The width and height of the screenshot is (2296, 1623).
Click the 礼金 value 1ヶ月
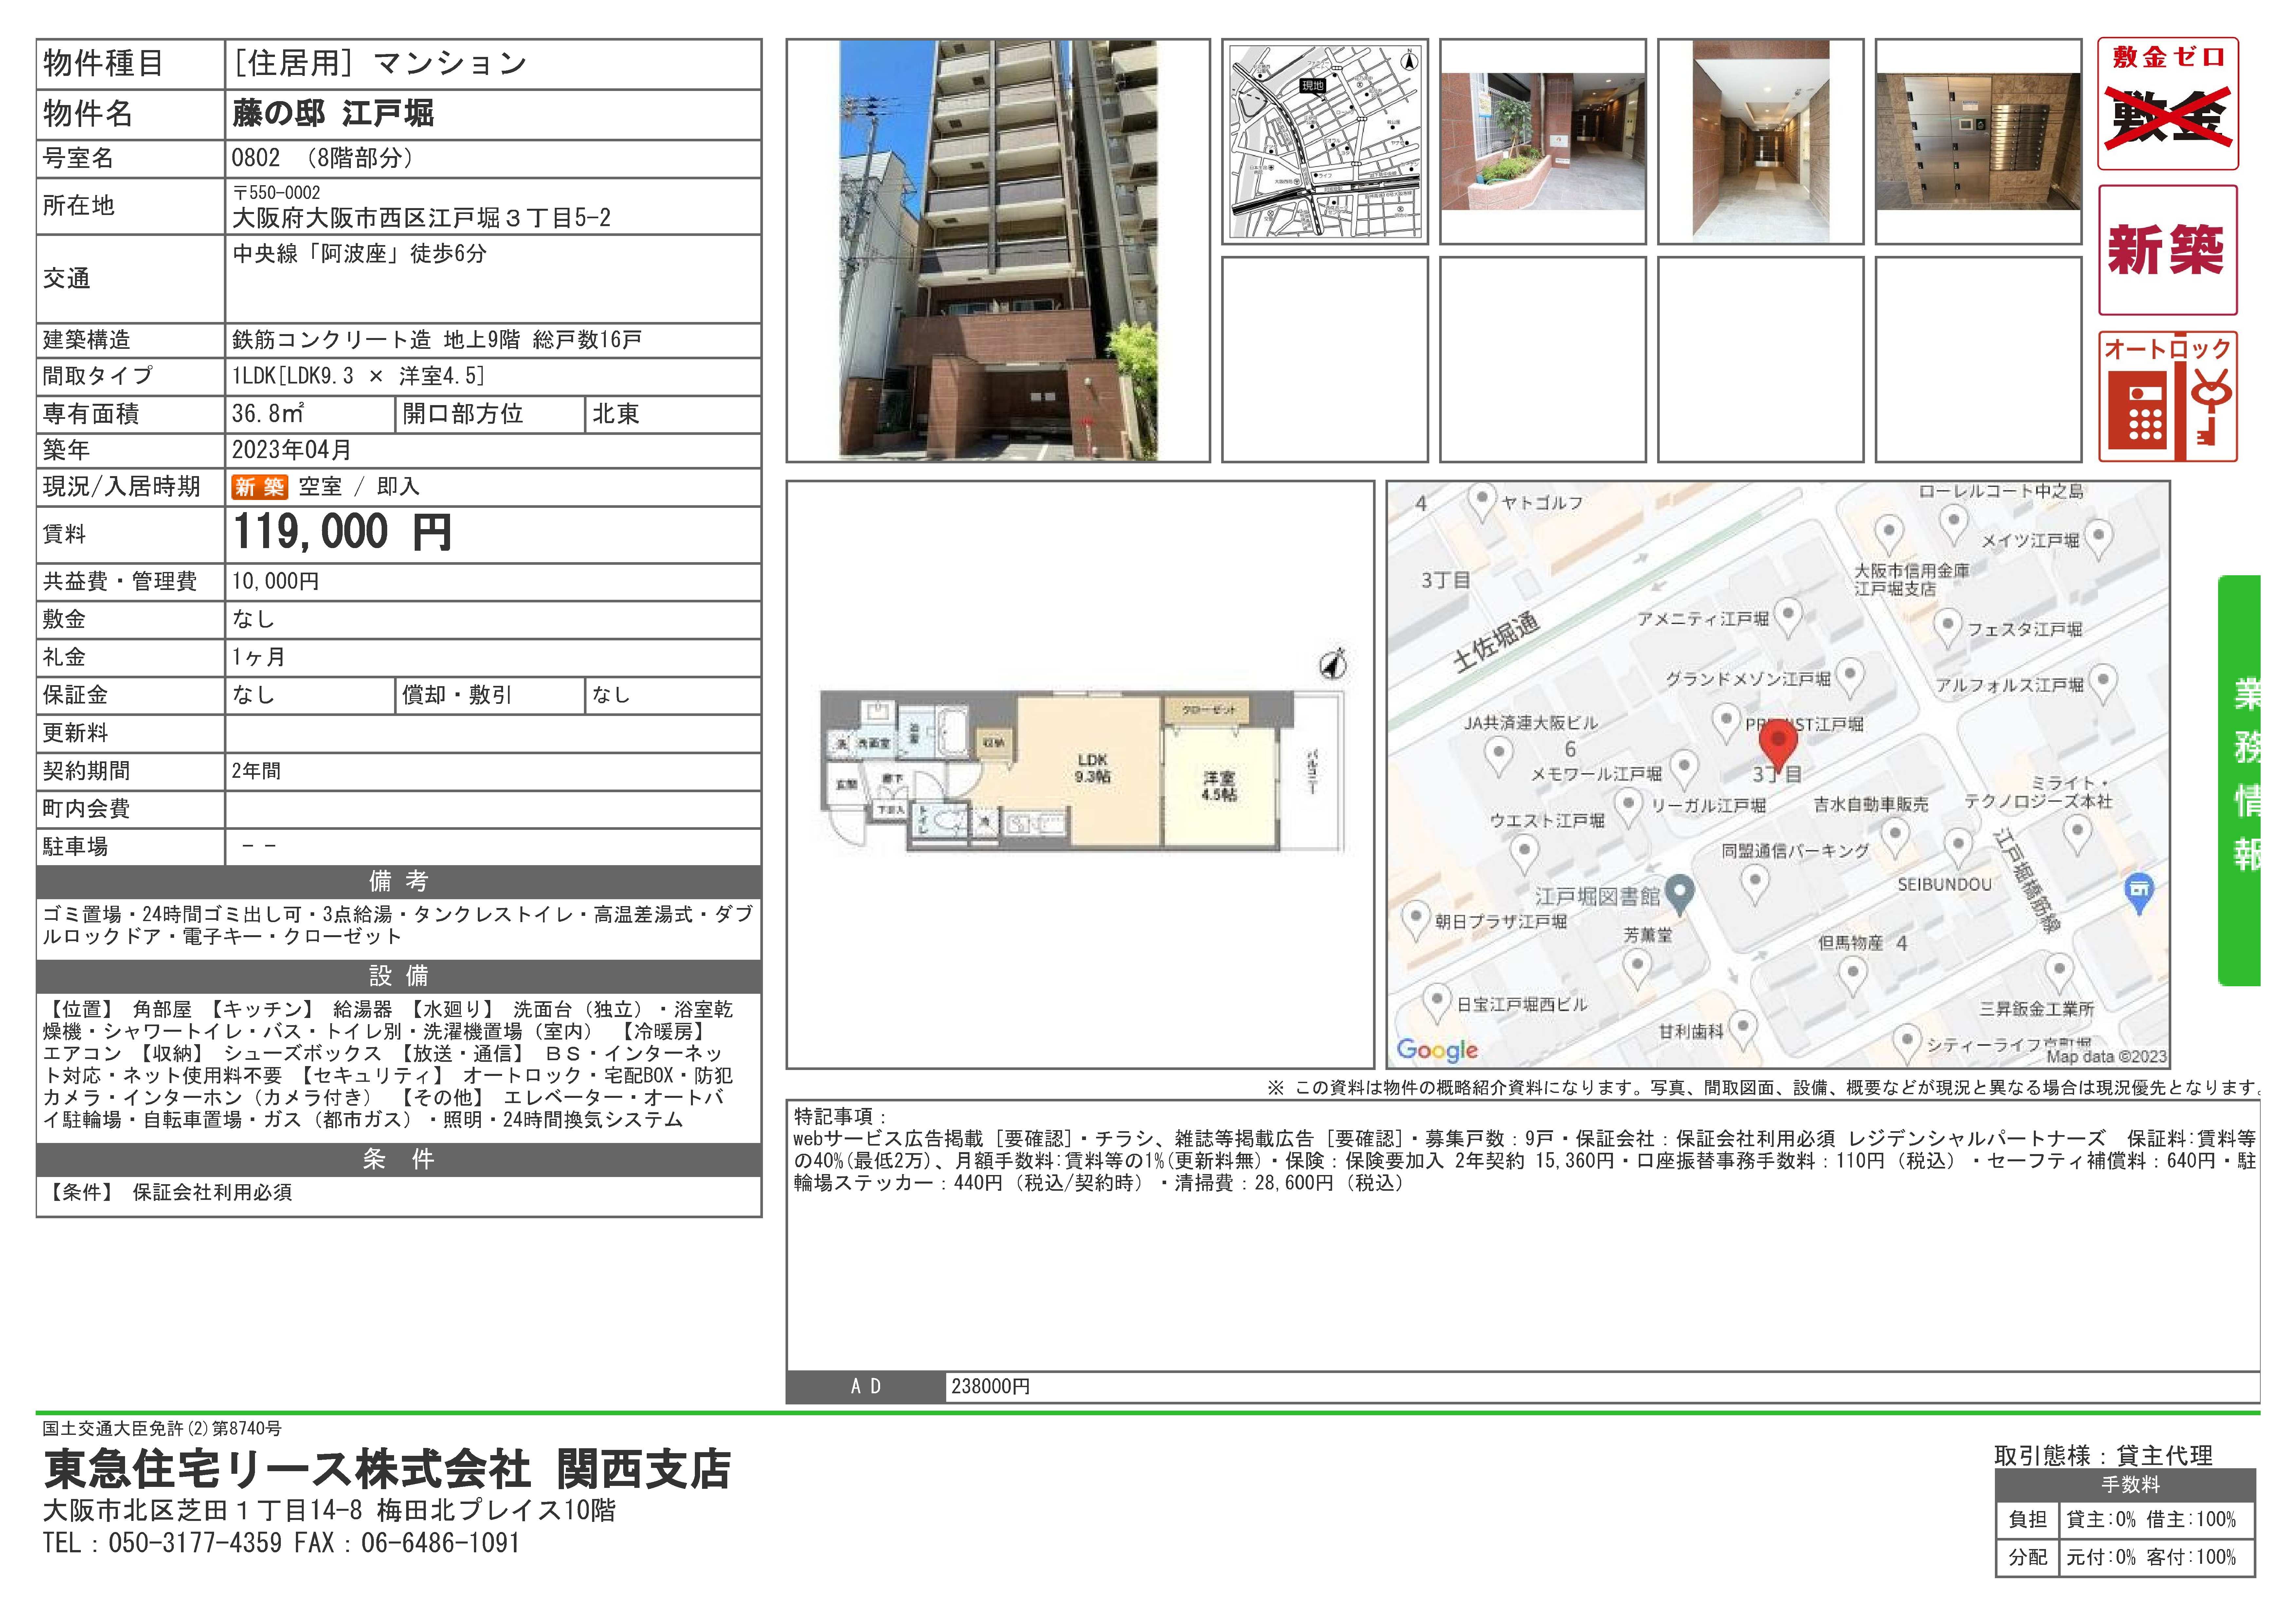[259, 657]
